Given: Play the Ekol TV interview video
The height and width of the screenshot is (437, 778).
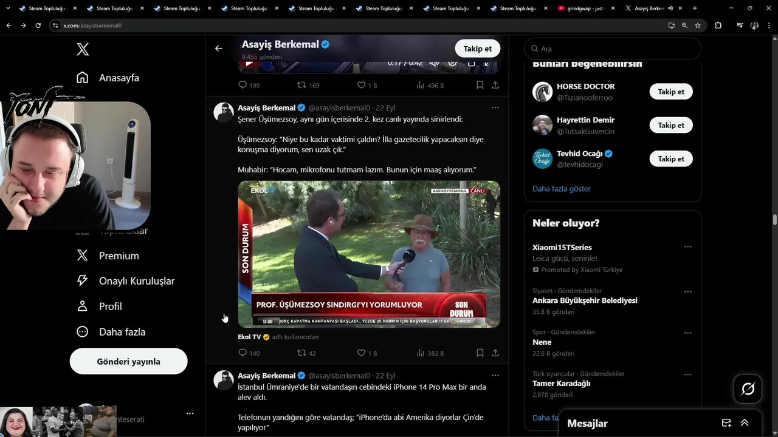Looking at the screenshot, I should pyautogui.click(x=369, y=254).
